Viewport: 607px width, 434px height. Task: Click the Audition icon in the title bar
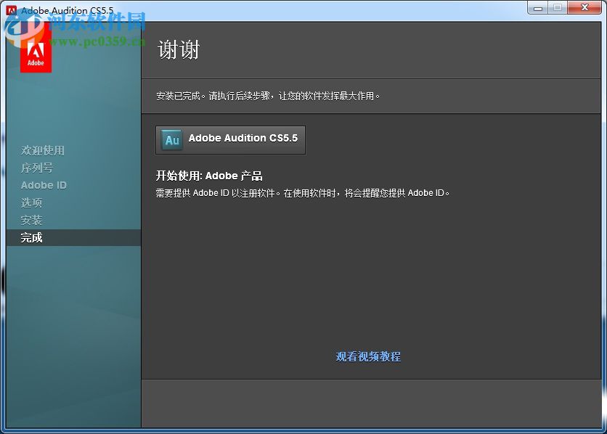(x=10, y=9)
